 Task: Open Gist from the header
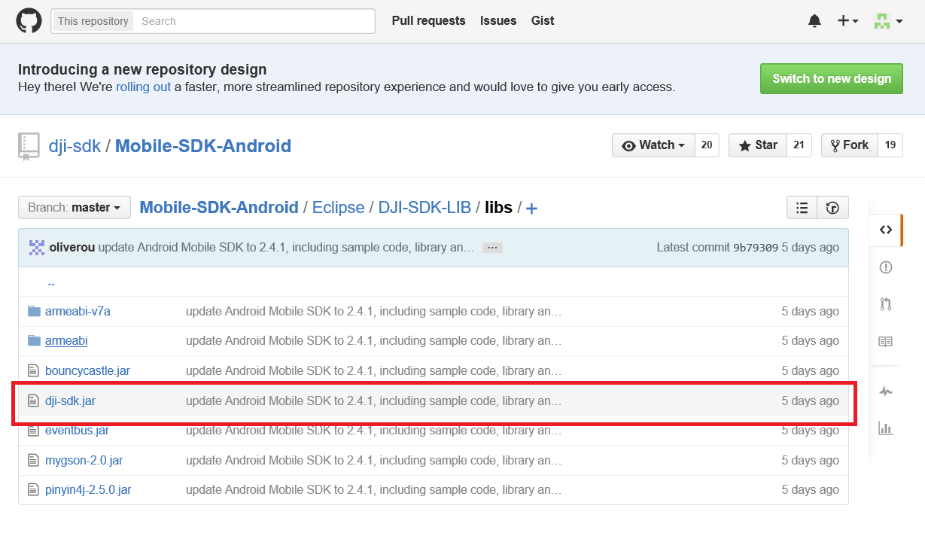tap(543, 21)
